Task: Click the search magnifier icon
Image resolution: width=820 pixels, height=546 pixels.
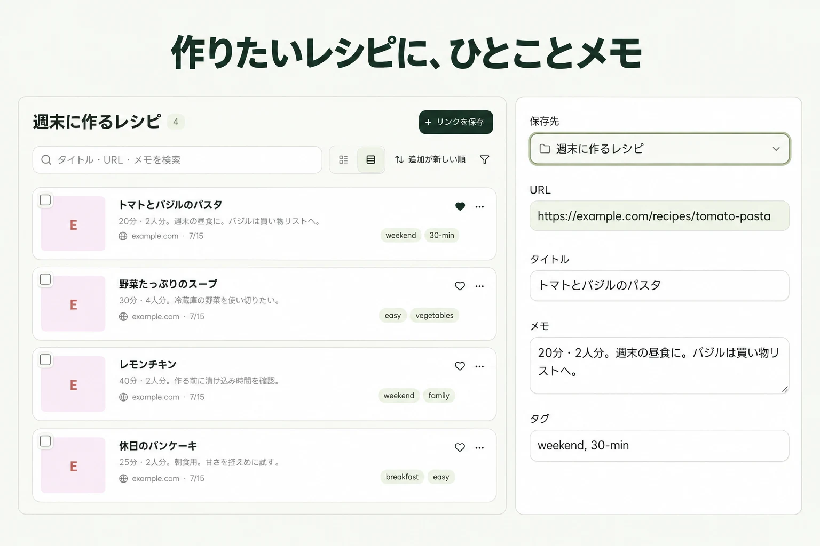Action: 46,160
